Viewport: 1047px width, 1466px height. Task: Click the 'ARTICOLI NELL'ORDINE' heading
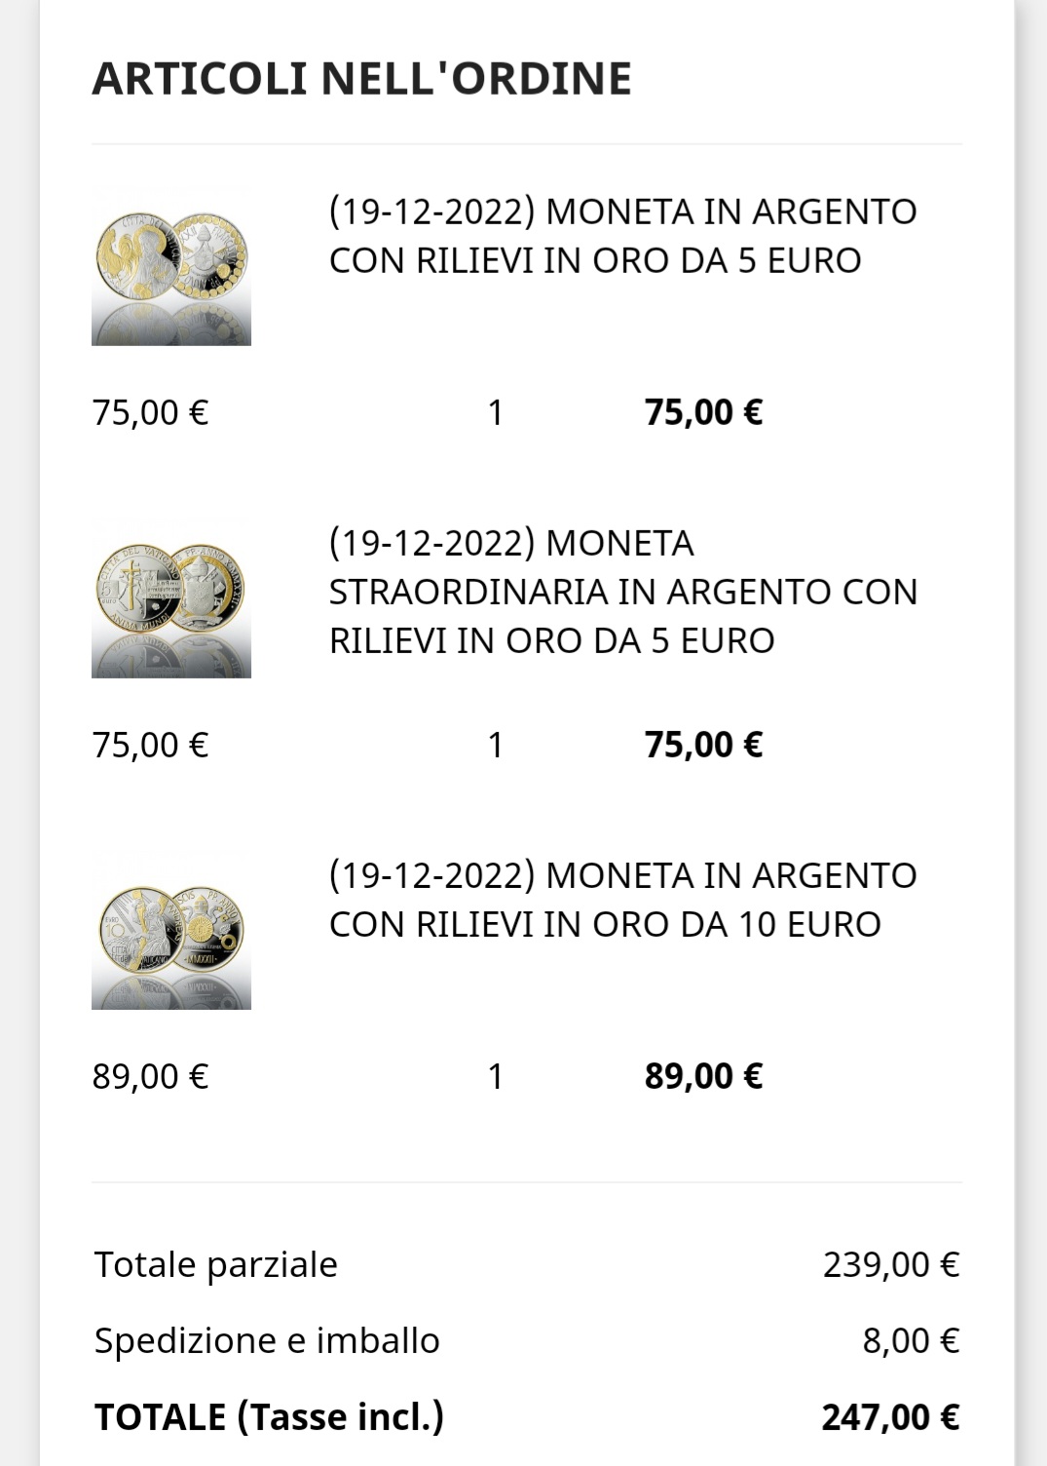361,78
